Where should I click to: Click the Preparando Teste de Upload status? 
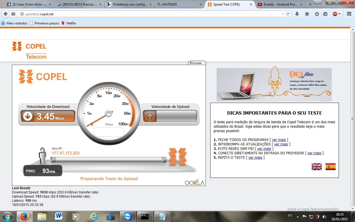tap(109, 179)
